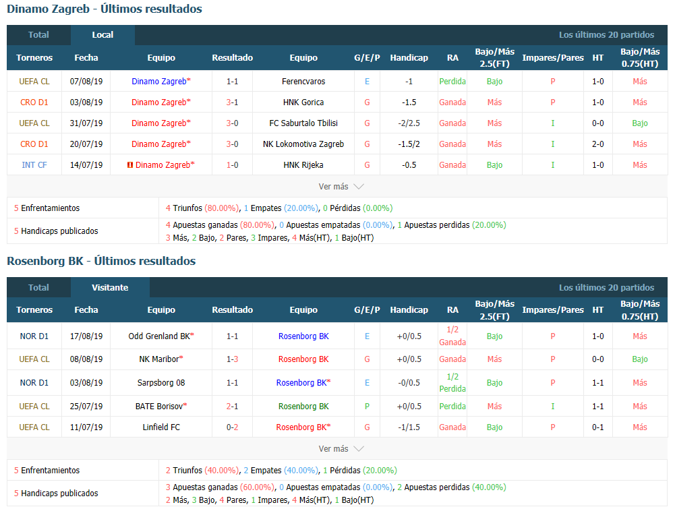673x509 pixels.
Task: Click the 1-3 result of NK Maribor match
Action: pos(232,359)
